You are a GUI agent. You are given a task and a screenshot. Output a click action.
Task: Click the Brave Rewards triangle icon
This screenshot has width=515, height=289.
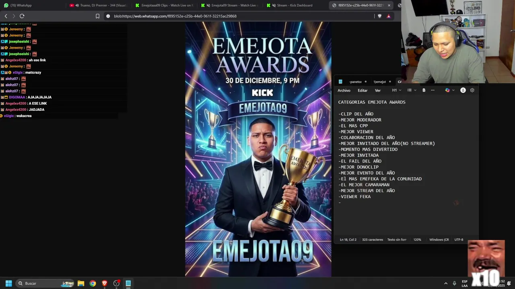tap(389, 16)
